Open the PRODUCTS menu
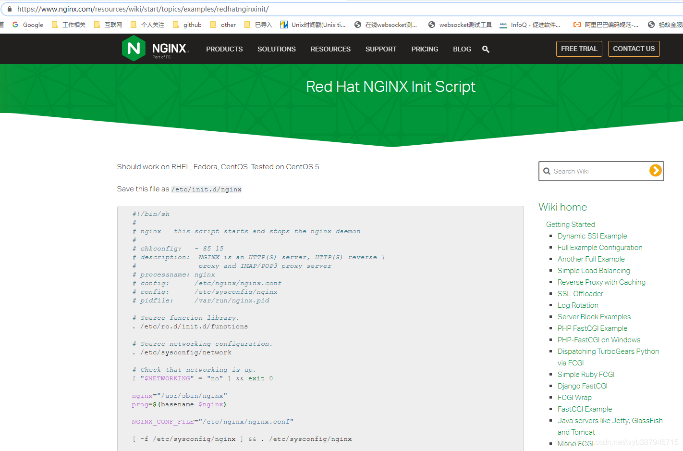The width and height of the screenshot is (683, 451). click(224, 49)
